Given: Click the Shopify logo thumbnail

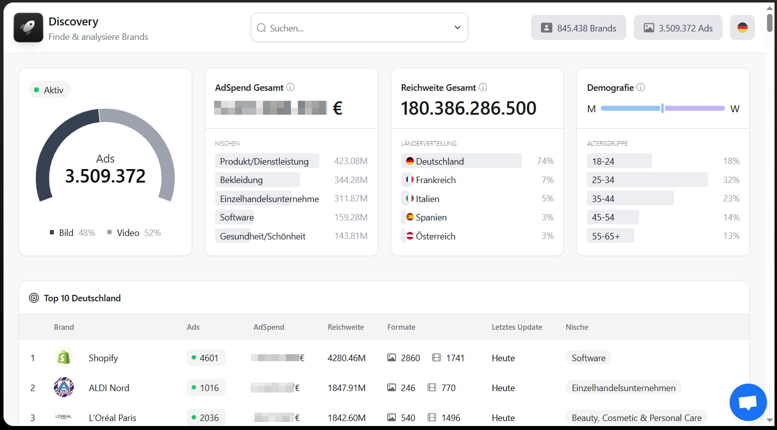Looking at the screenshot, I should [x=64, y=358].
